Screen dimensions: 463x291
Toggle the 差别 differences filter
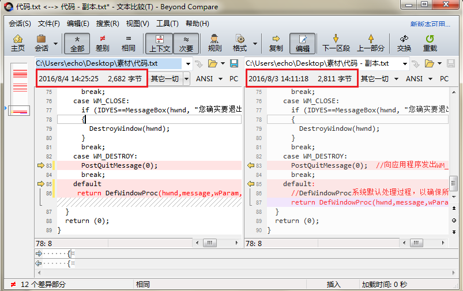(x=103, y=43)
